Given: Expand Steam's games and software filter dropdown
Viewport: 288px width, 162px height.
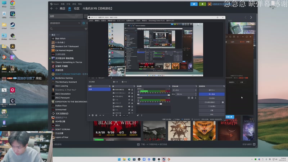Looking at the screenshot, I should tap(80, 23).
